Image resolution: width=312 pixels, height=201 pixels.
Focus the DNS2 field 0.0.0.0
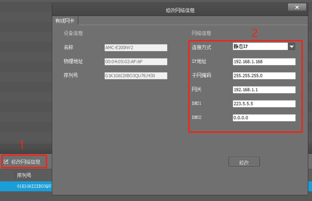[x=264, y=118]
